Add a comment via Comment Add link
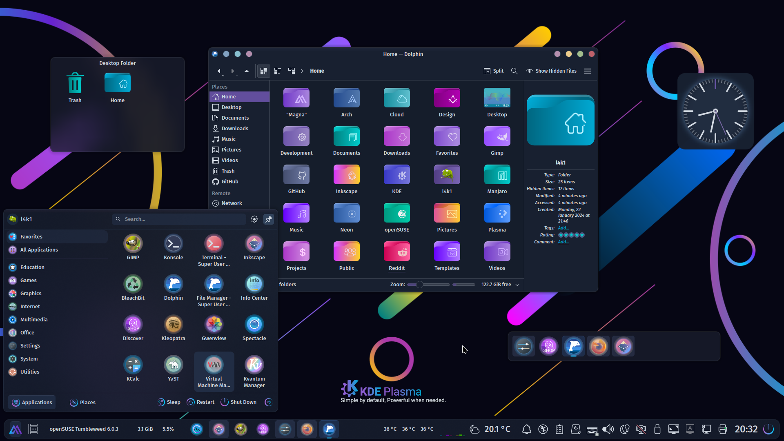Viewport: 784px width, 441px height. tap(563, 242)
